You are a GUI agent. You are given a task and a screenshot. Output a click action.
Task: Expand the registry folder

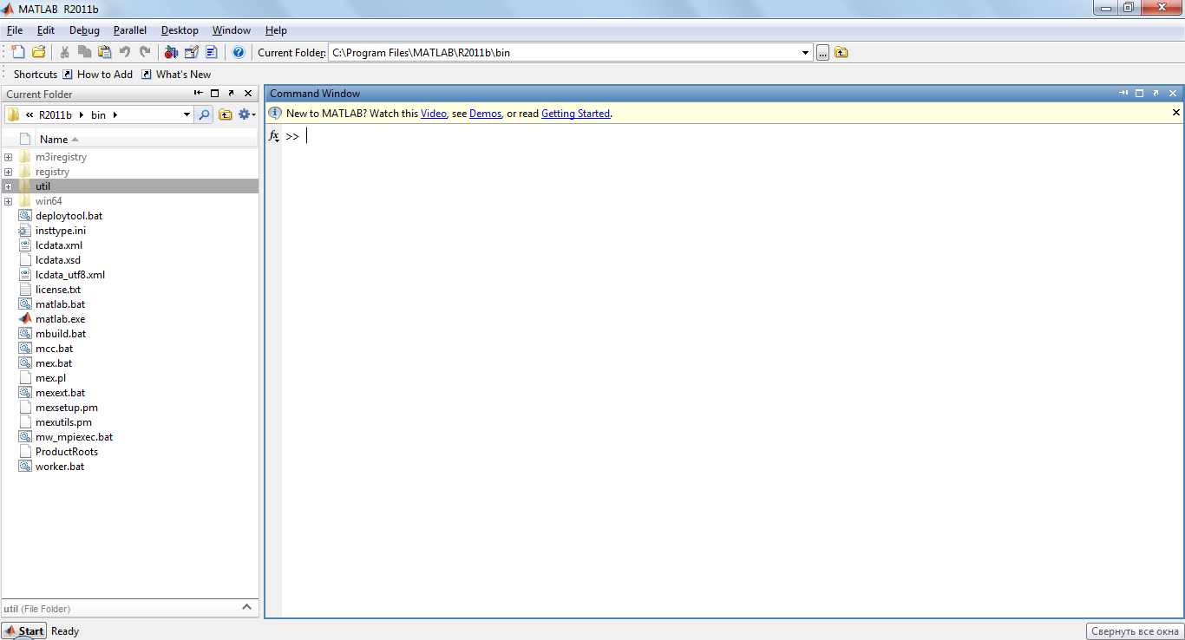(8, 172)
